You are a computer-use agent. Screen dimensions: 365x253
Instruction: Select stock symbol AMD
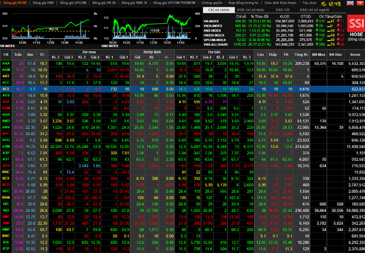(6, 121)
